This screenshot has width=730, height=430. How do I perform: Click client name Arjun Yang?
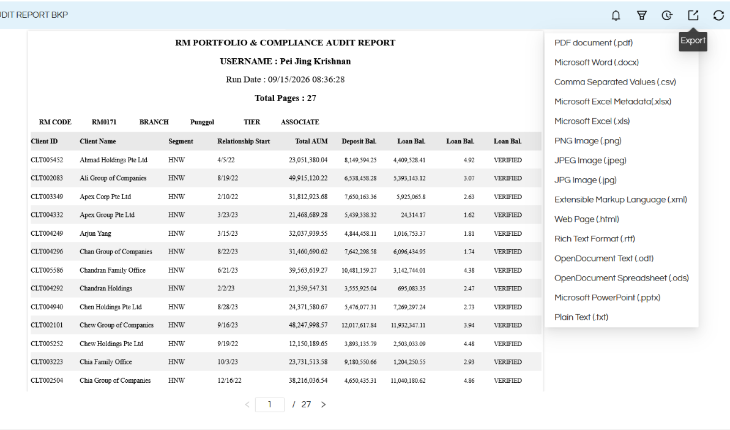click(x=95, y=233)
